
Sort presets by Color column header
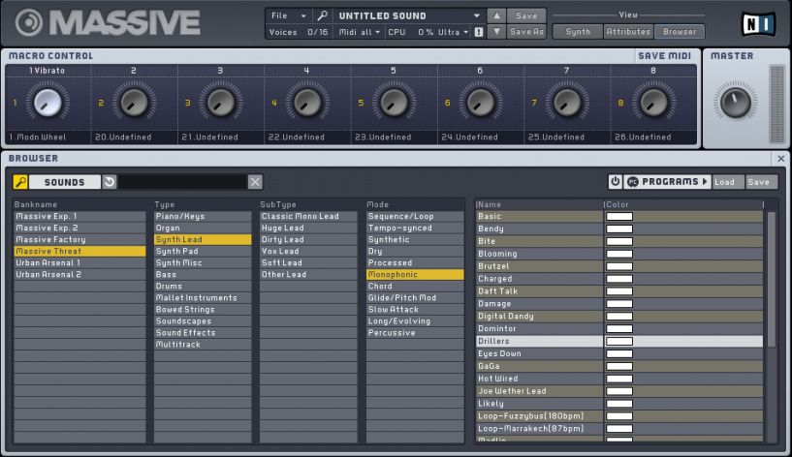[682, 204]
